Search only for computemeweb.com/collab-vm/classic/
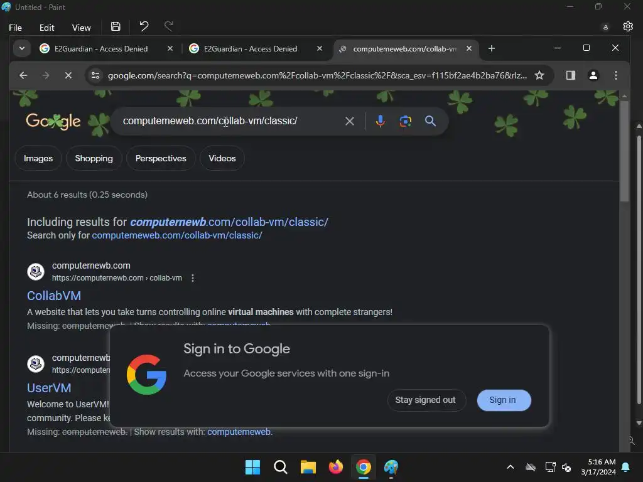The width and height of the screenshot is (643, 482). 176,235
